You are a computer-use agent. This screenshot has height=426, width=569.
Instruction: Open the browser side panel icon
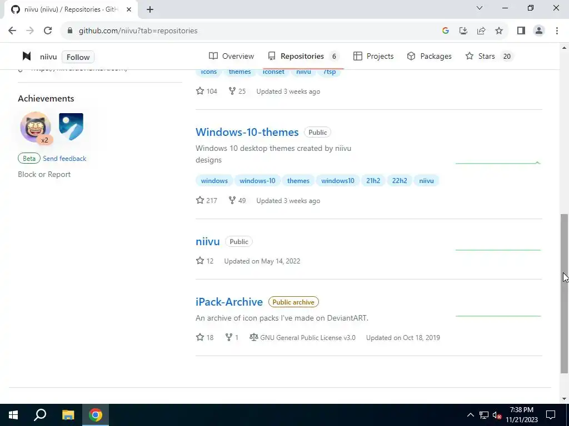point(521,31)
